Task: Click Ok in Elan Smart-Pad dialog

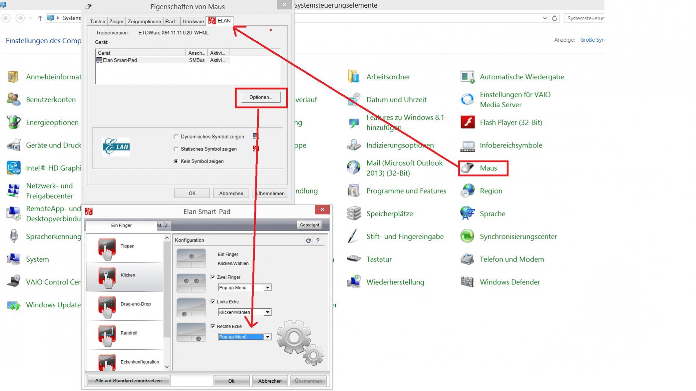Action: click(232, 381)
